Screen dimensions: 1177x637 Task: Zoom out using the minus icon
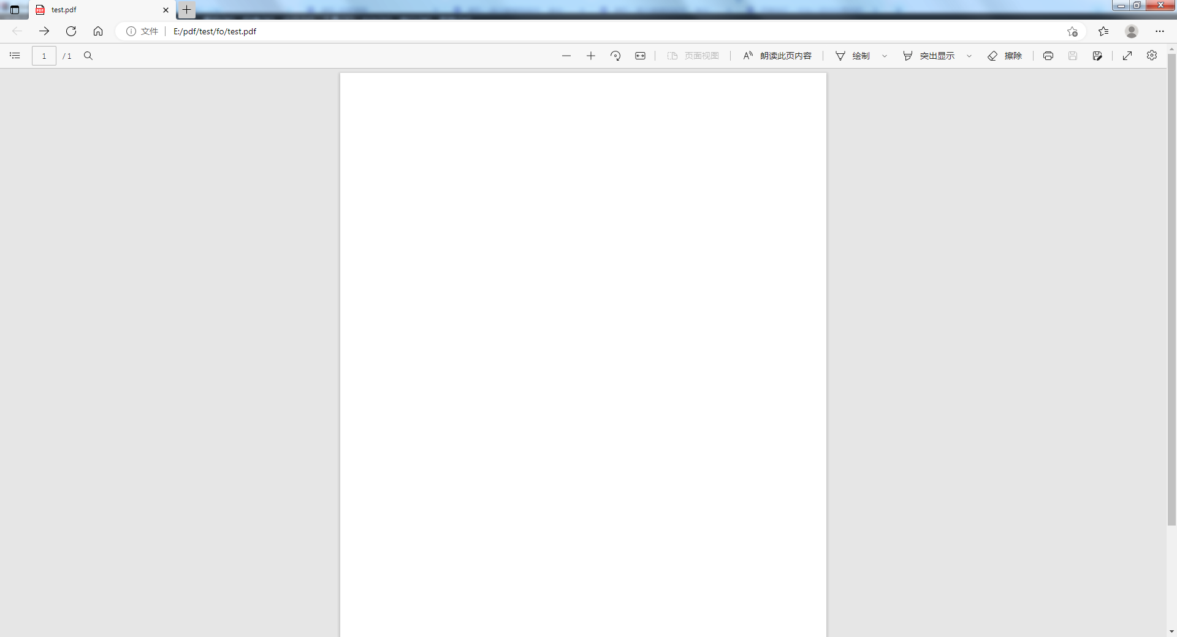coord(566,56)
